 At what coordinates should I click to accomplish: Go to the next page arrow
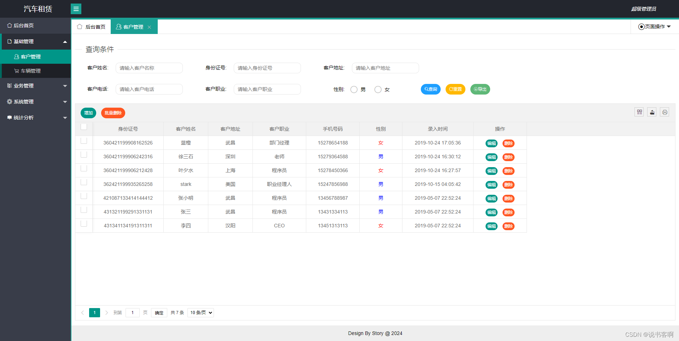[x=106, y=313]
